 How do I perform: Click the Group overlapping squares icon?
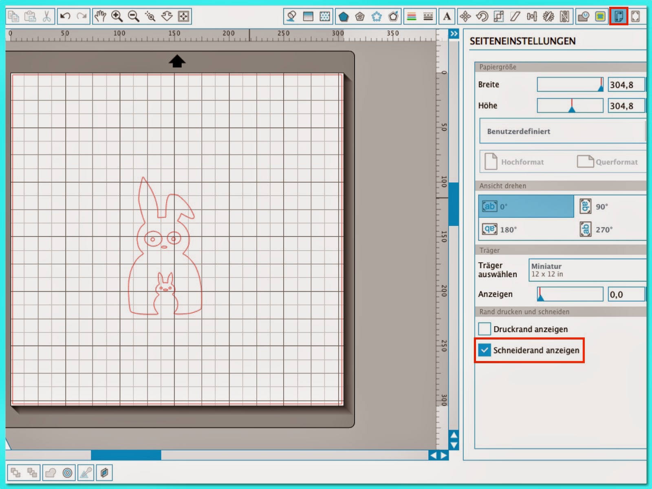[15, 473]
